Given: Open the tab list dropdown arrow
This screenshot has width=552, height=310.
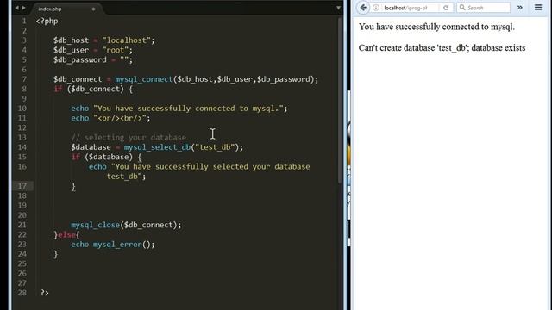Looking at the screenshot, I should tap(338, 8).
